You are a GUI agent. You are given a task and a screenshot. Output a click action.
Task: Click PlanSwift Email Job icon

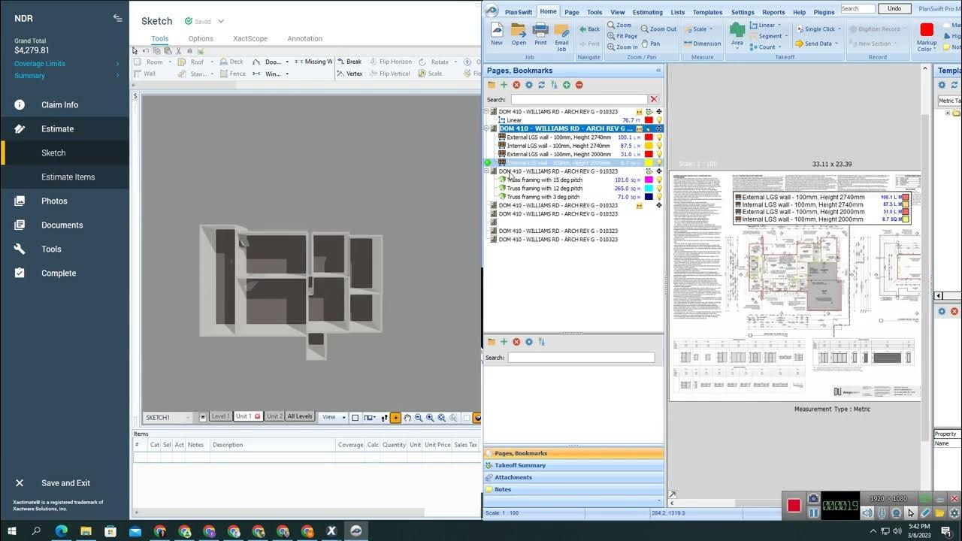click(x=561, y=36)
